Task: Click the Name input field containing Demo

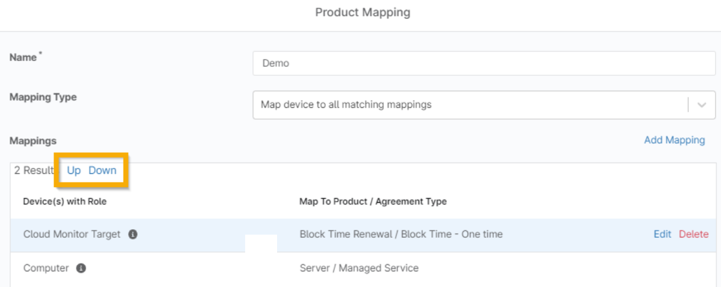Action: (484, 63)
